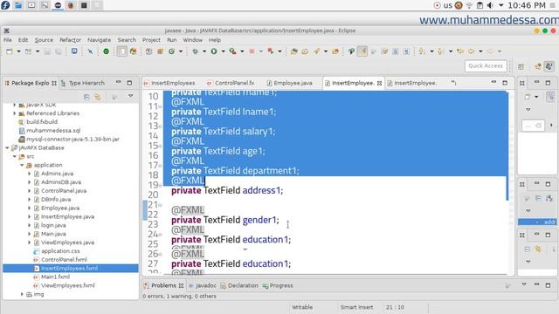Image resolution: width=559 pixels, height=314 pixels.
Task: Click the Back navigation arrow icon
Action: point(472,51)
